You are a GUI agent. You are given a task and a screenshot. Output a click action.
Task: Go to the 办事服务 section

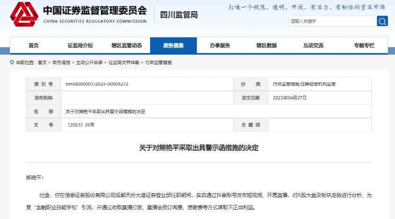point(220,45)
